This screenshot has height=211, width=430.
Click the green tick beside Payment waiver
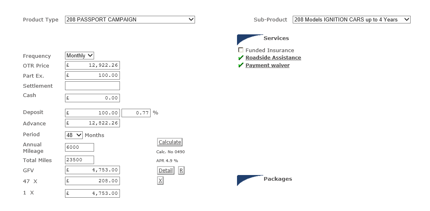point(241,65)
